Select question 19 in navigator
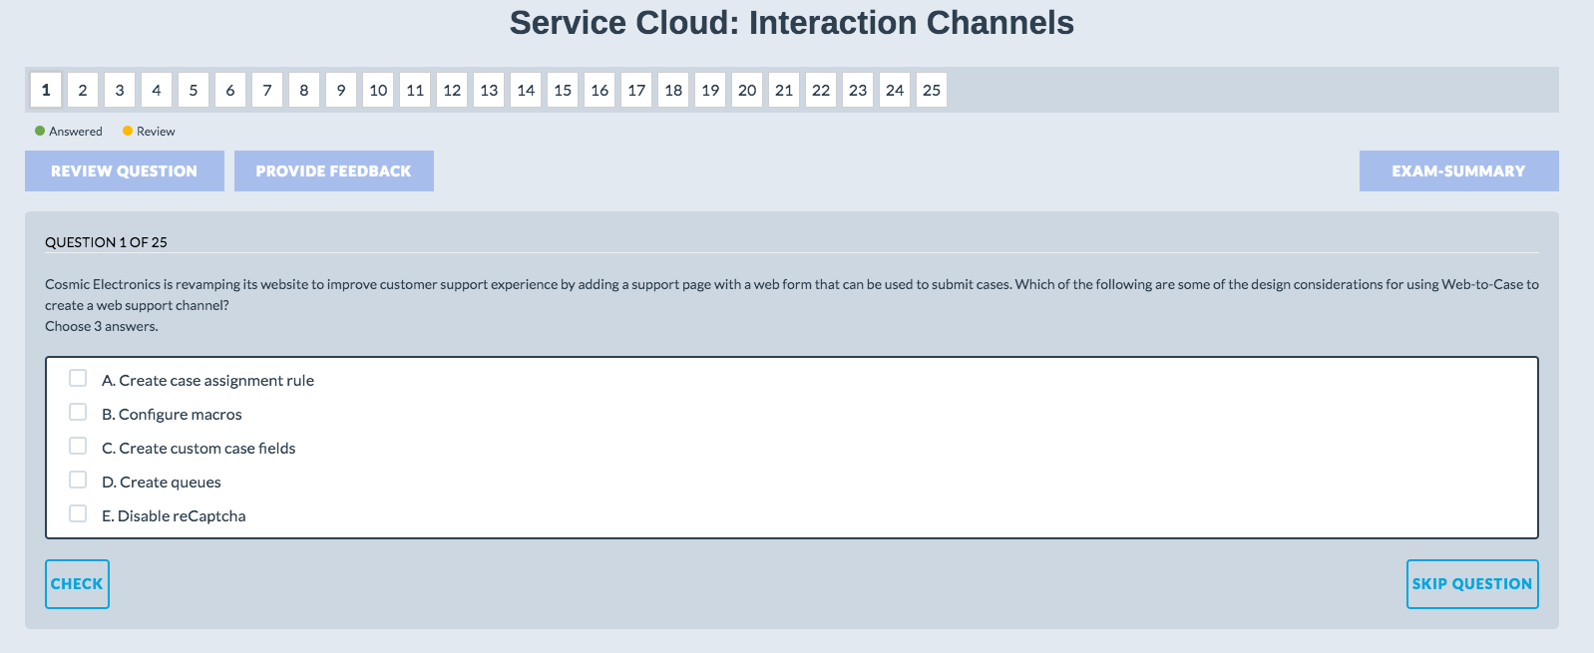The width and height of the screenshot is (1594, 653). point(710,90)
